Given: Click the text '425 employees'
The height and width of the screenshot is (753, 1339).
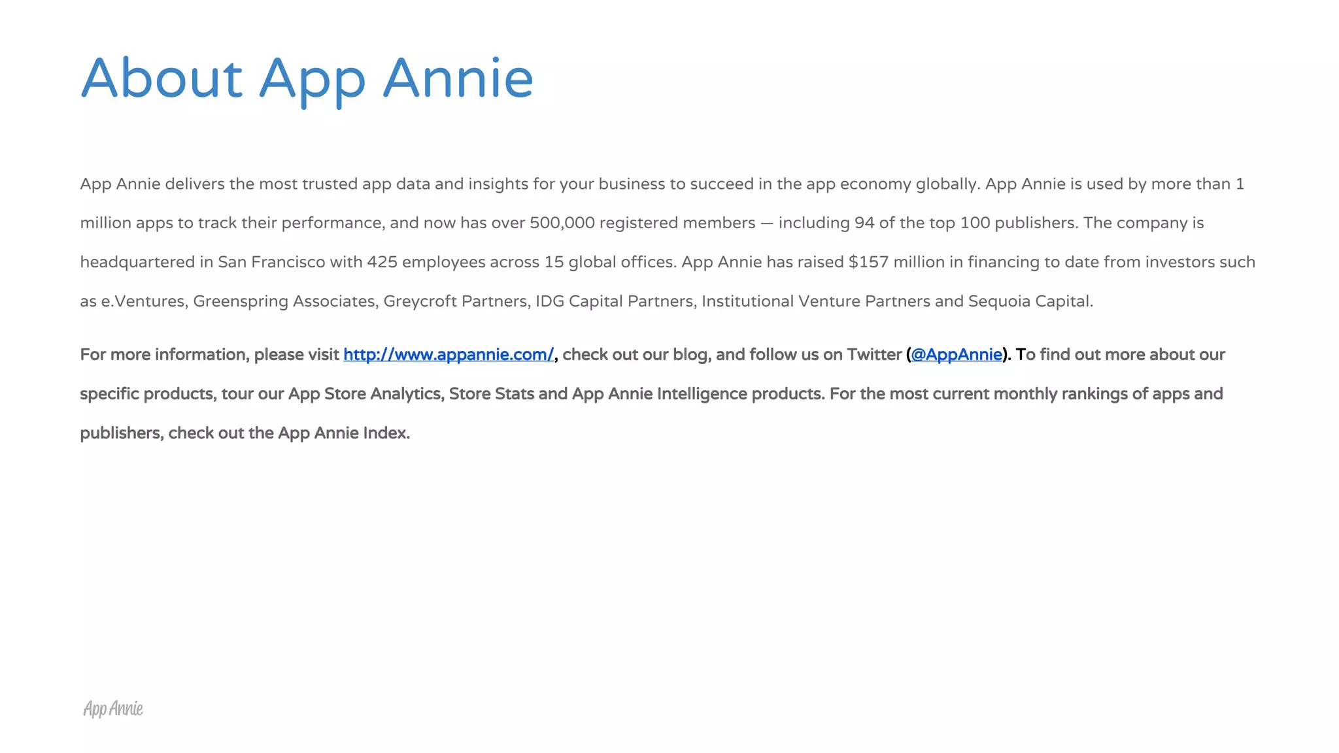Looking at the screenshot, I should click(x=426, y=262).
